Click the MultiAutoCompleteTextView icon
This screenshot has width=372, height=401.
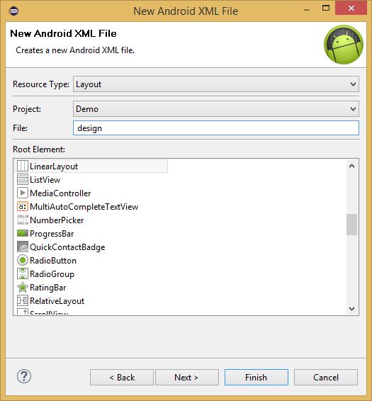tap(22, 206)
